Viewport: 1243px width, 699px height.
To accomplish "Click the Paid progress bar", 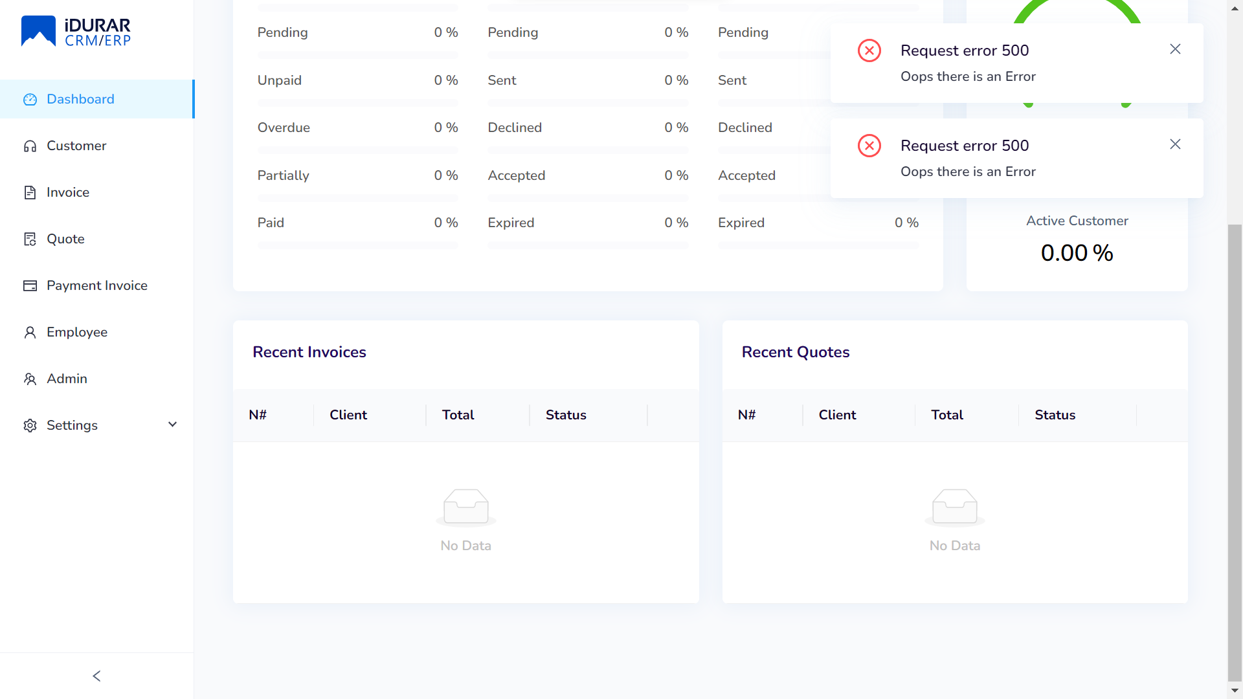I will [x=358, y=245].
